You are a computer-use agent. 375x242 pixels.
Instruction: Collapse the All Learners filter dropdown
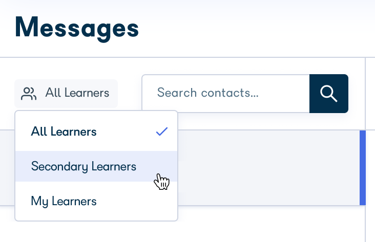(66, 94)
